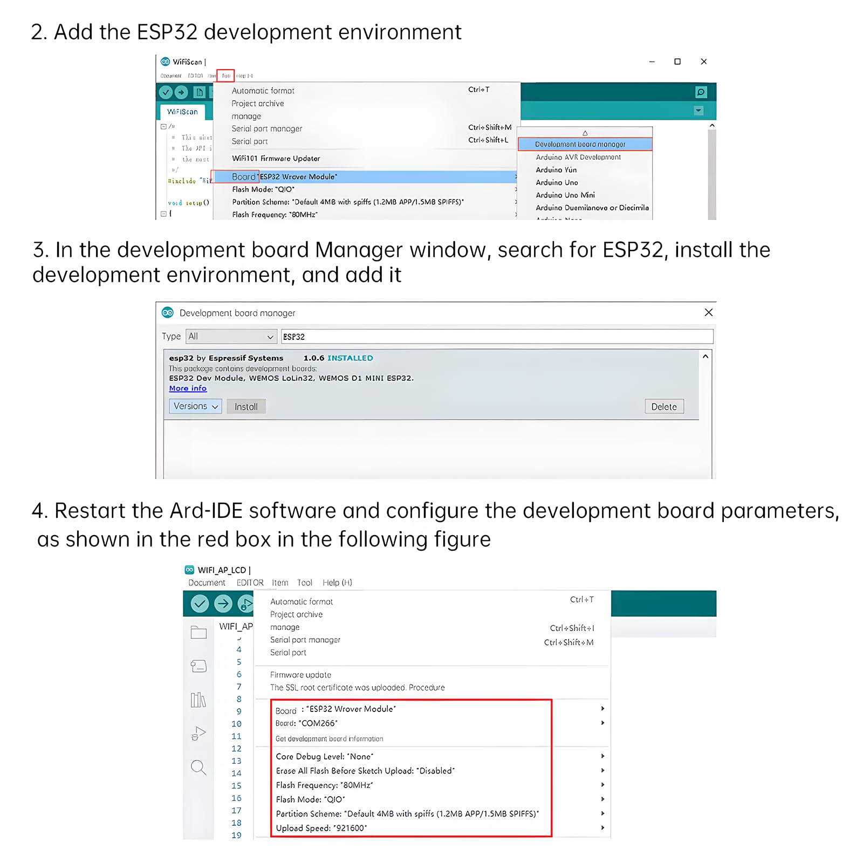Open the EDITOR menu in WIFI_AP_LCD window
This screenshot has width=863, height=863.
[x=250, y=583]
